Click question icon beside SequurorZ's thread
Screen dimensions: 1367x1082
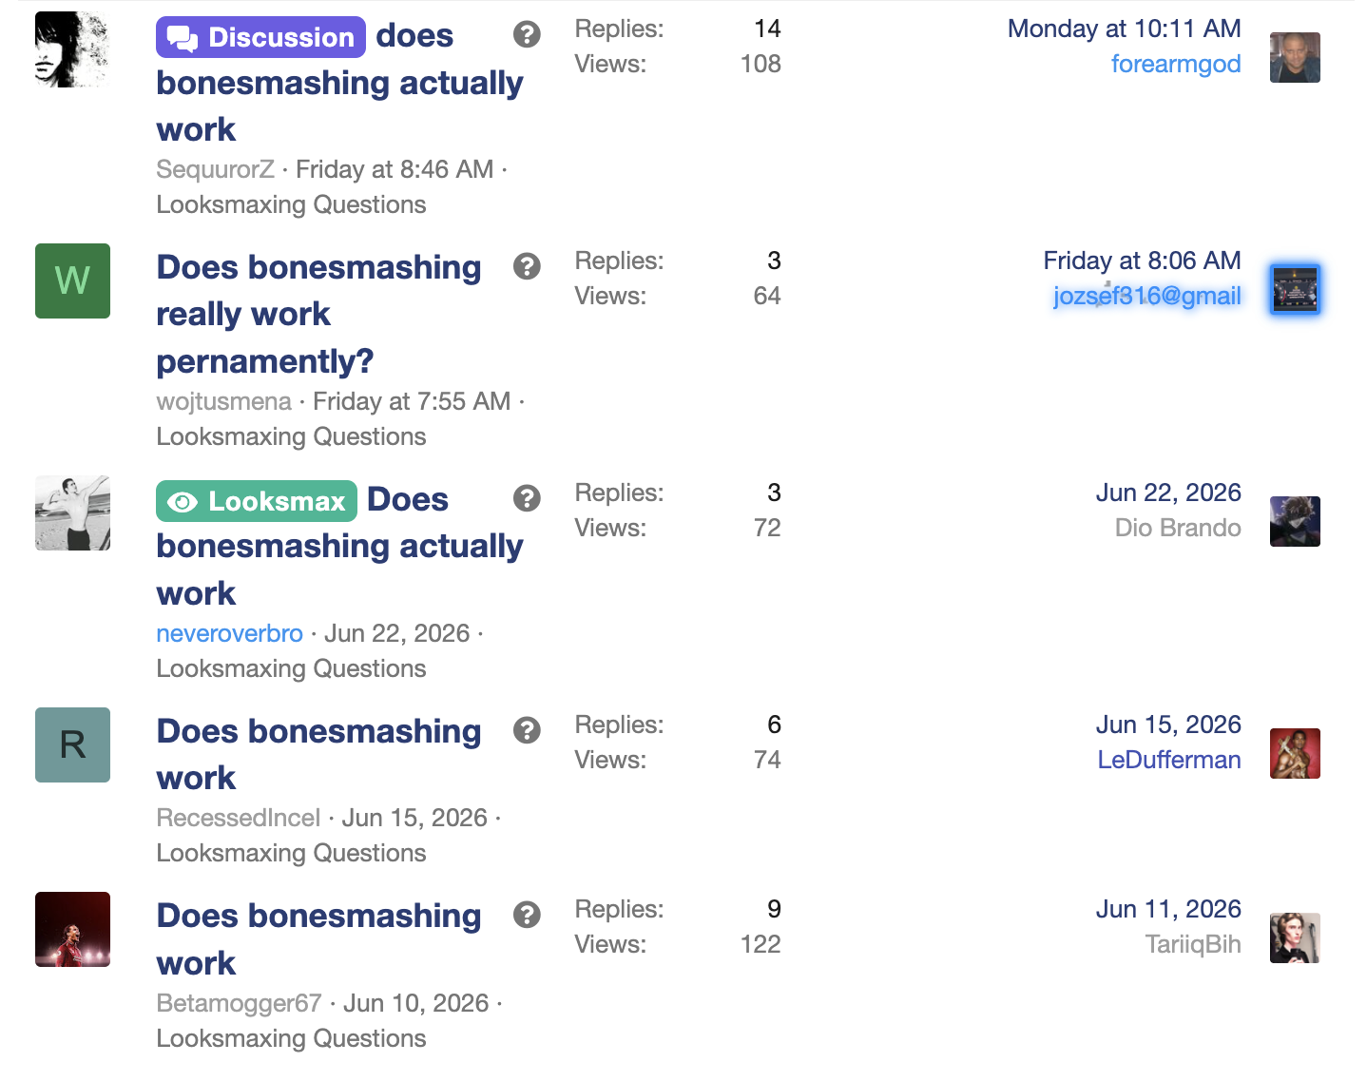coord(527,35)
